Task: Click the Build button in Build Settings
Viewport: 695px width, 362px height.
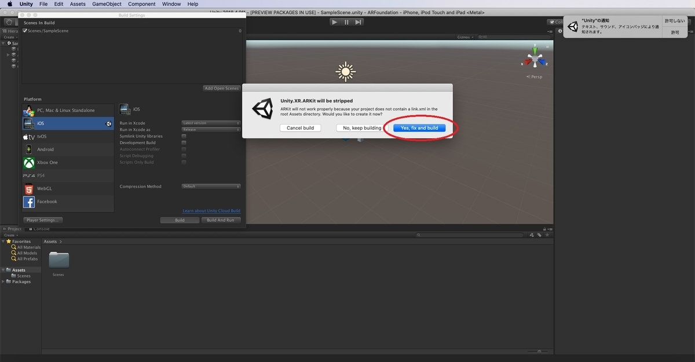Action: tap(180, 220)
